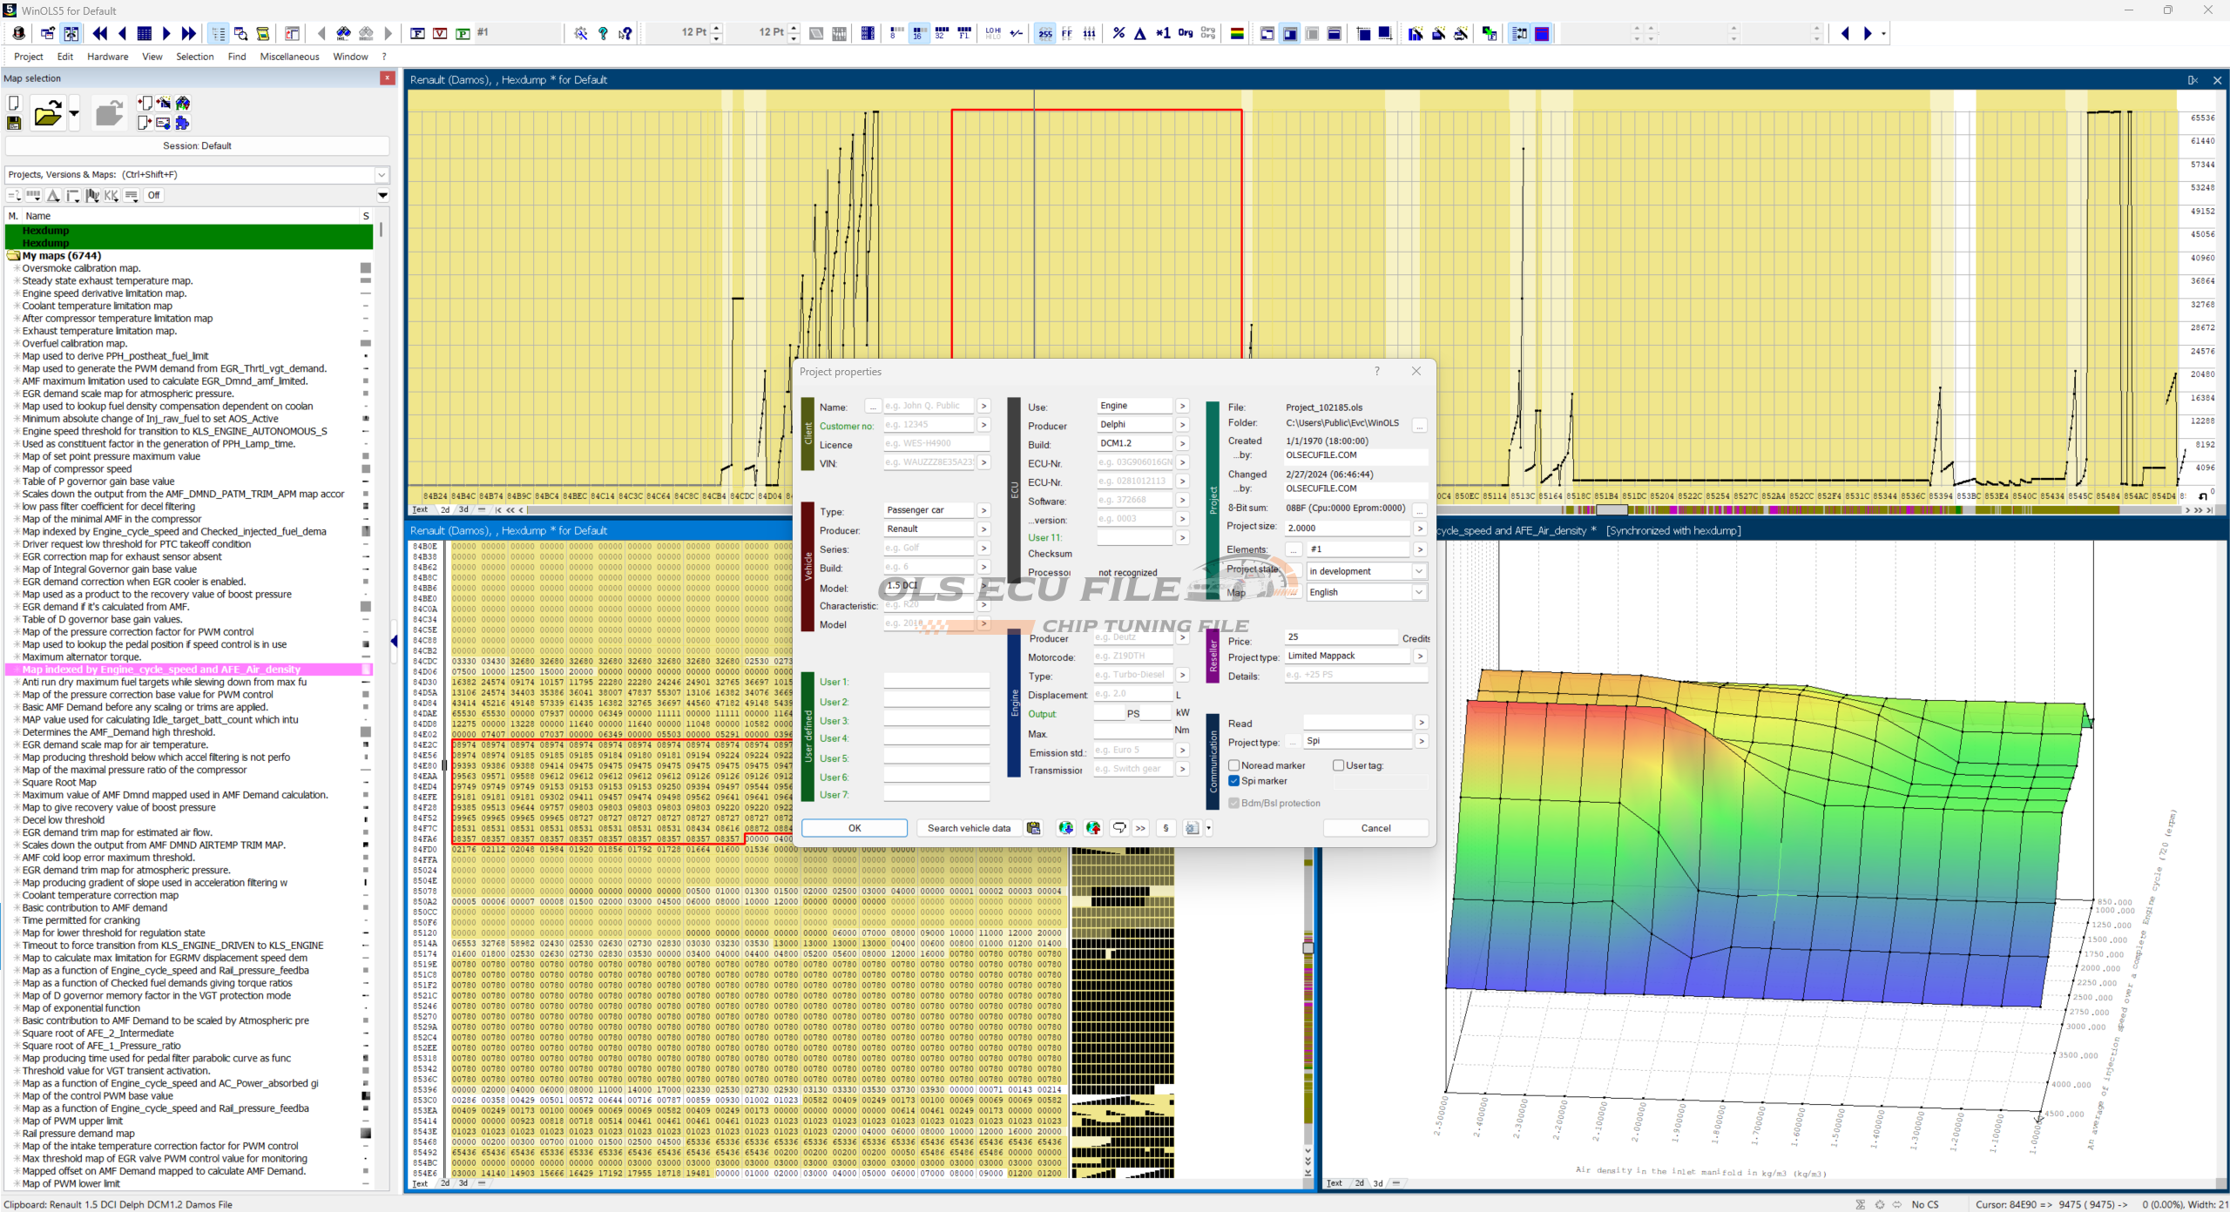2230x1212 pixels.
Task: Toggle hexadecimal 'FF' number format
Action: coord(1067,33)
